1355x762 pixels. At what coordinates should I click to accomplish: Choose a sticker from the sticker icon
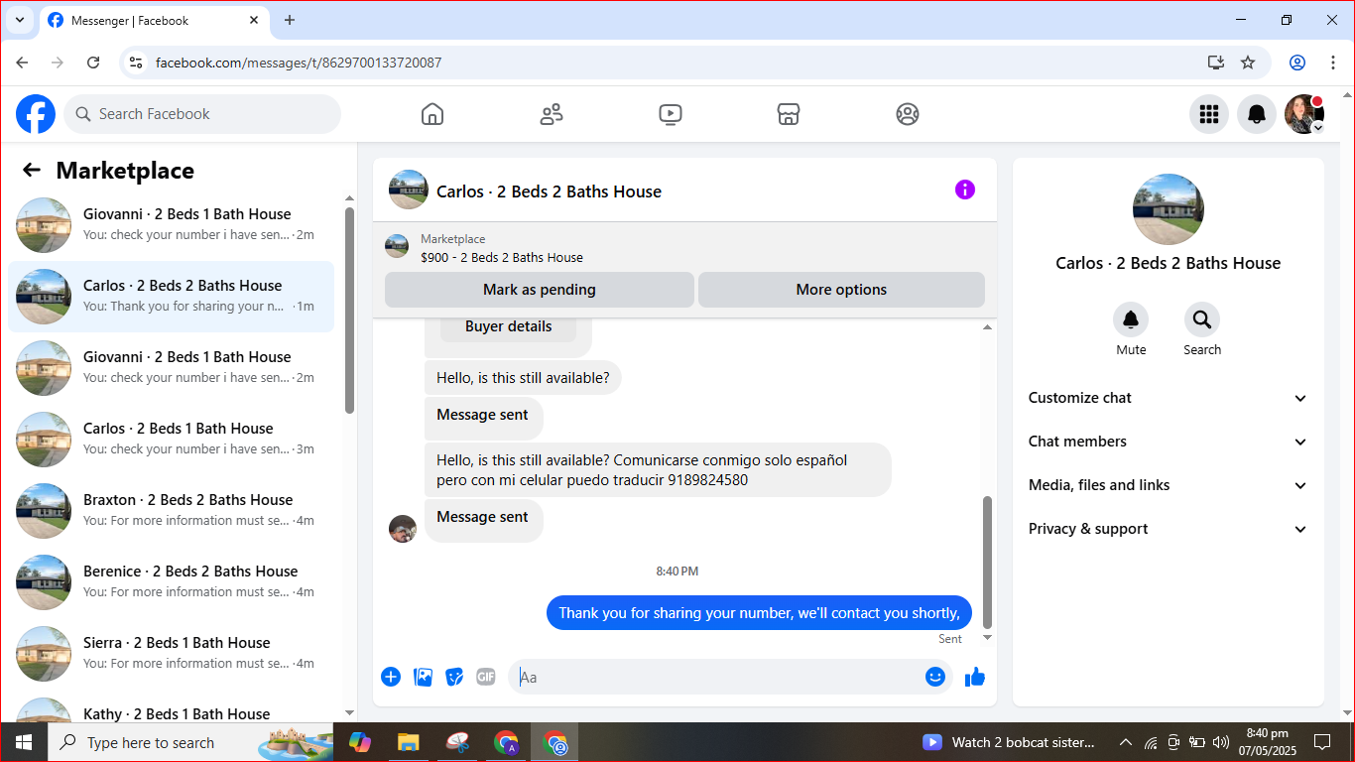454,677
